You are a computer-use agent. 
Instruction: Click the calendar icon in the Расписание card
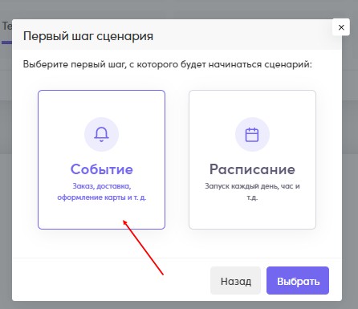tap(252, 135)
